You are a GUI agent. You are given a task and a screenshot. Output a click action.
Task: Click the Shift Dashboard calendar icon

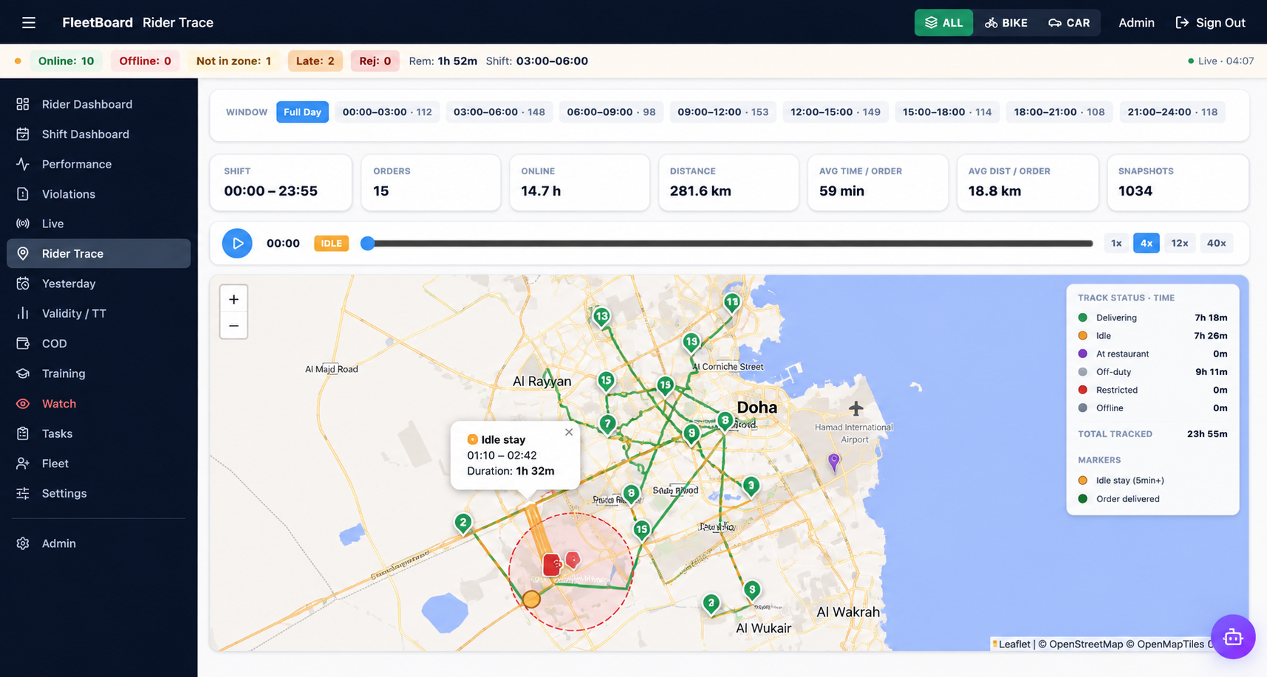23,134
